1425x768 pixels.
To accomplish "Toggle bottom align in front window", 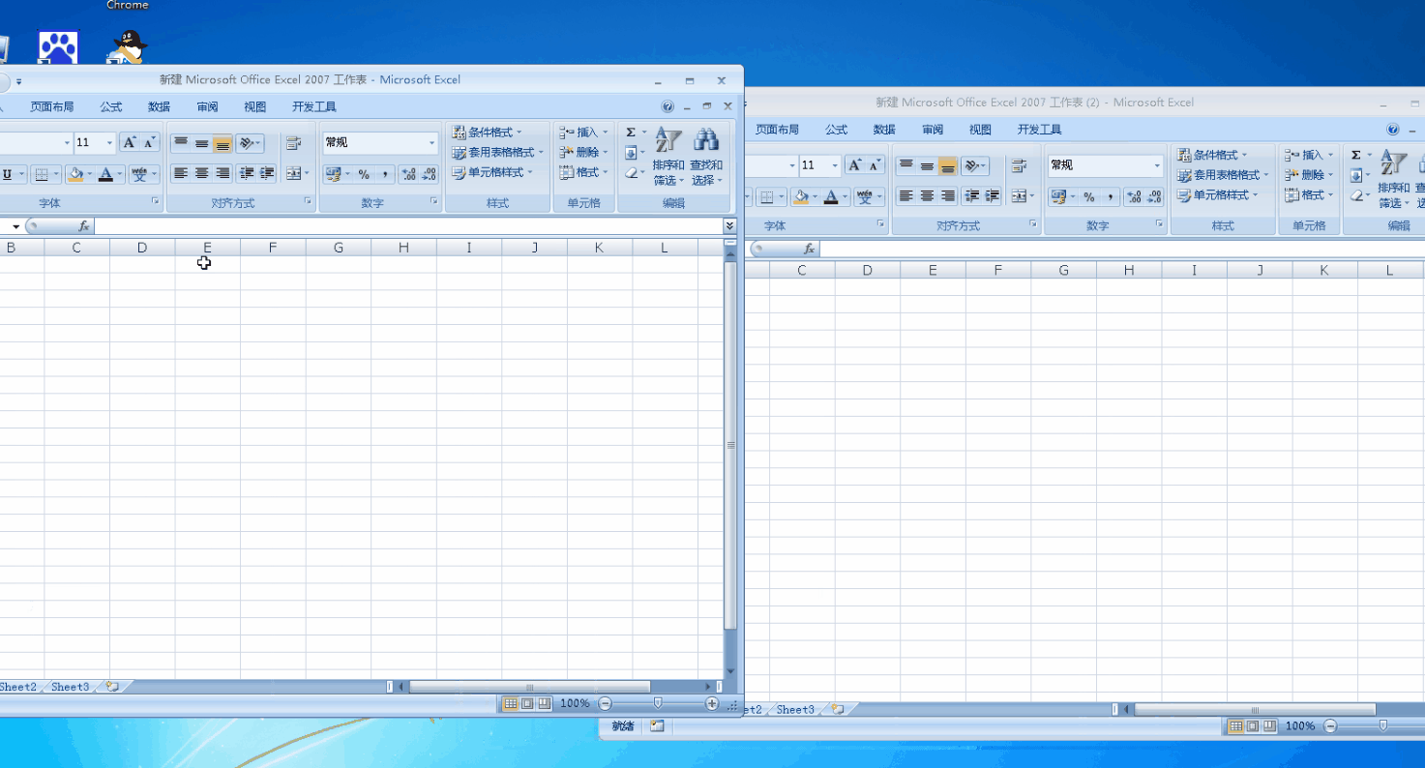I will point(223,143).
